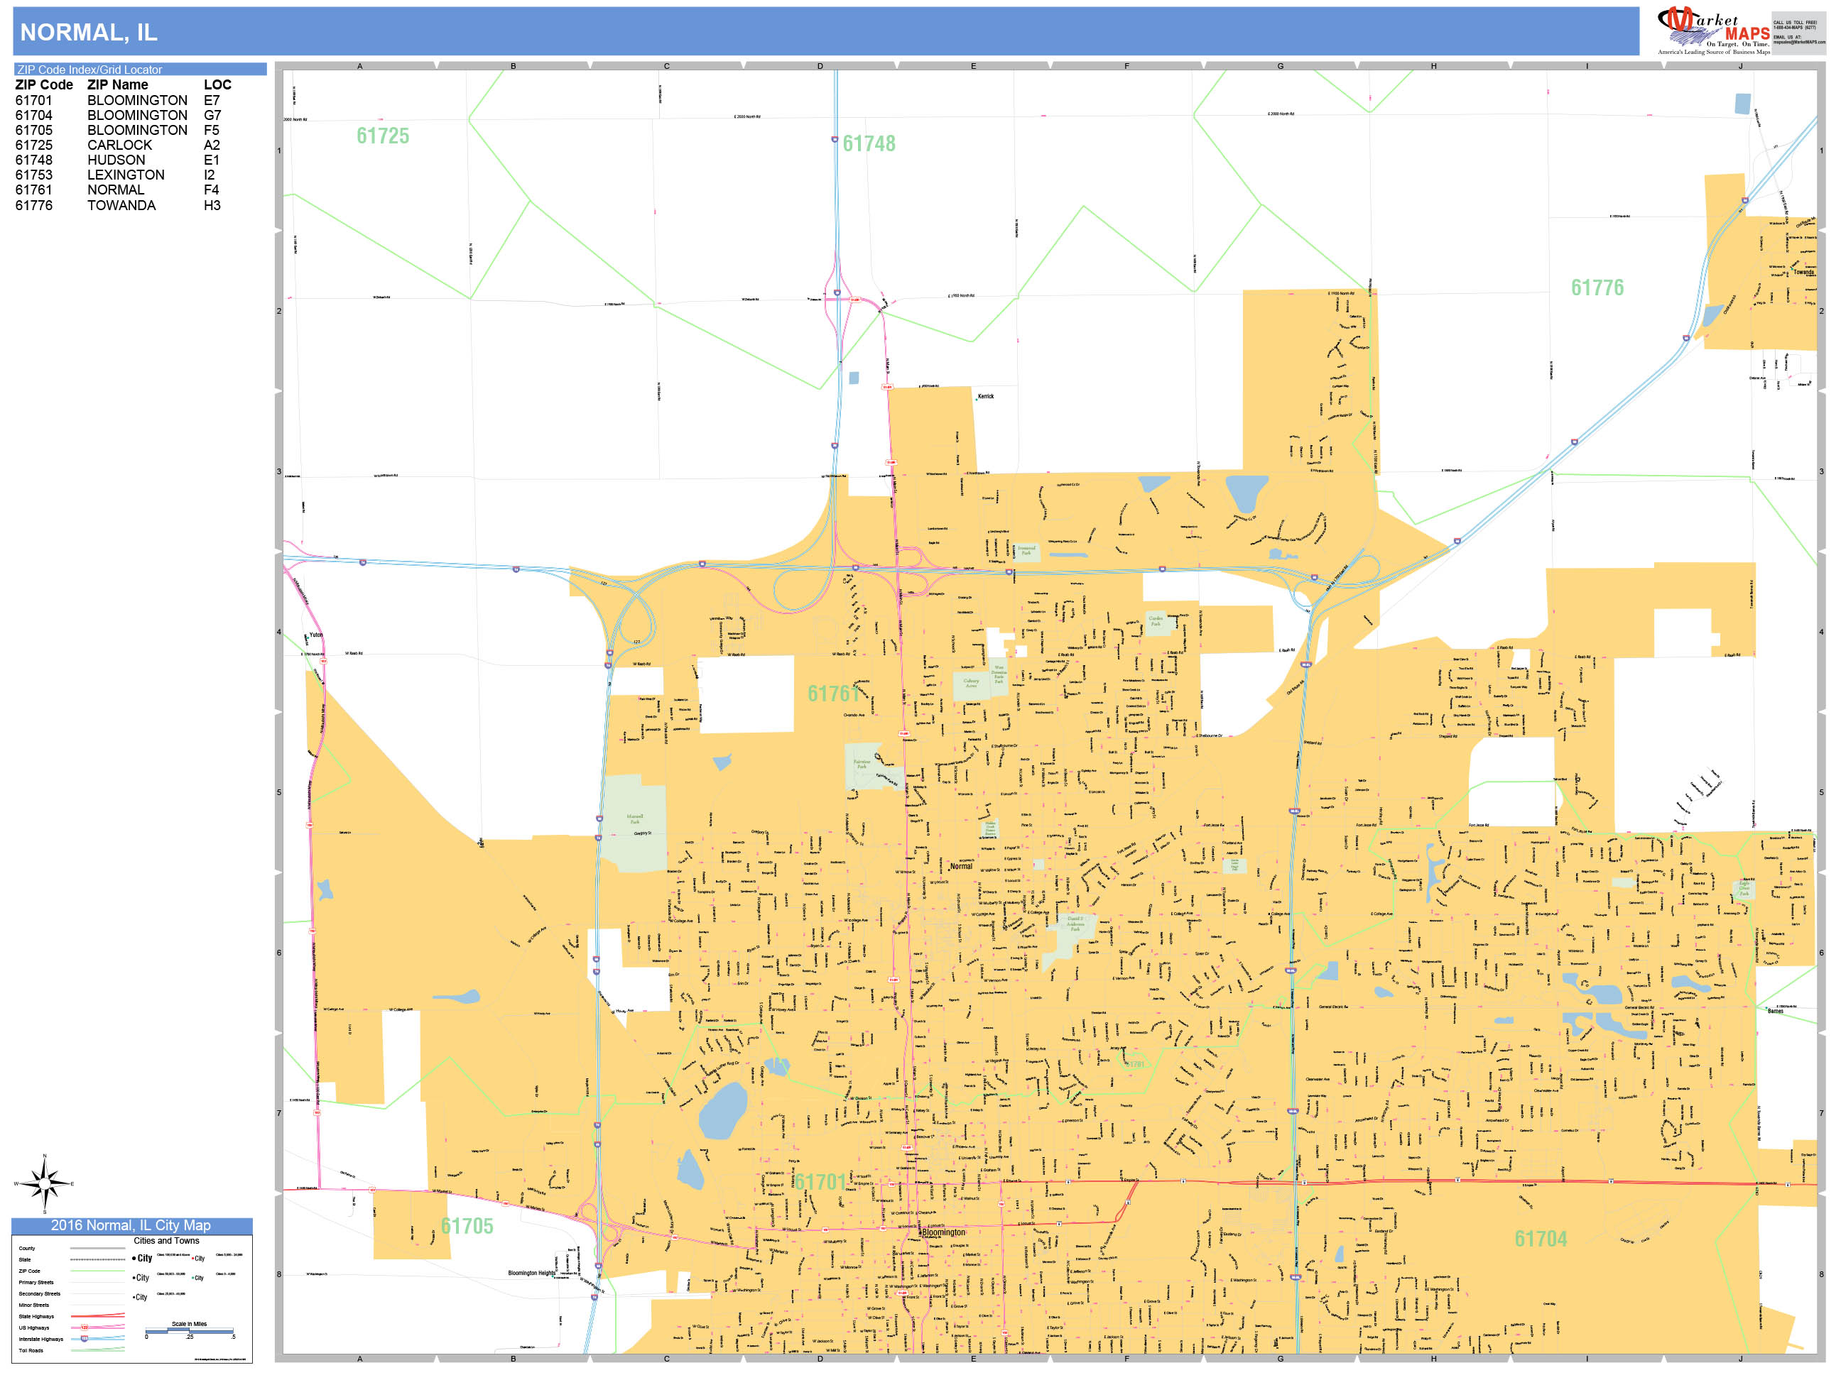The image size is (1841, 1380).
Task: Expand the Cities and Towns legend section
Action: click(168, 1241)
